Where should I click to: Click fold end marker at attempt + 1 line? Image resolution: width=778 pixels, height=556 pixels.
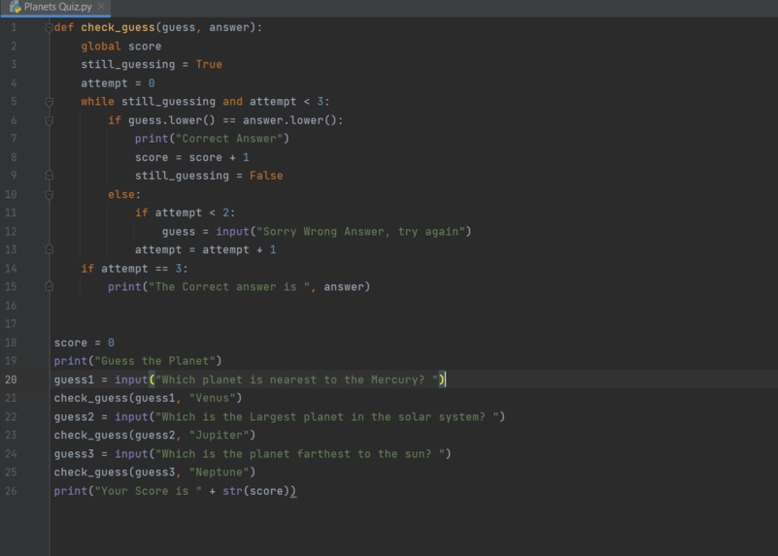point(50,249)
